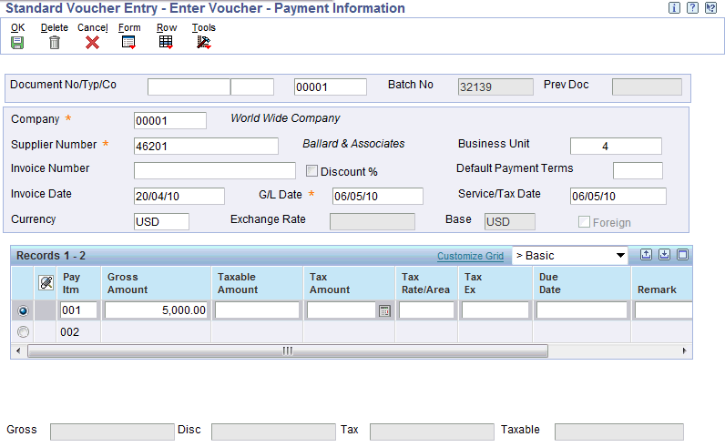Image resolution: width=725 pixels, height=447 pixels.
Task: Click the Document Number input field
Action: click(189, 86)
